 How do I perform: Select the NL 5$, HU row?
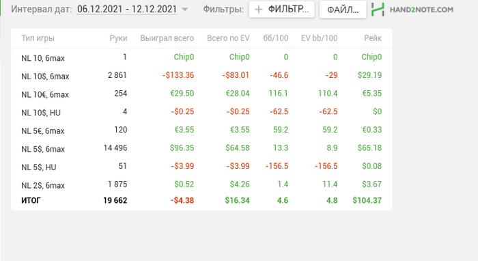pos(201,166)
